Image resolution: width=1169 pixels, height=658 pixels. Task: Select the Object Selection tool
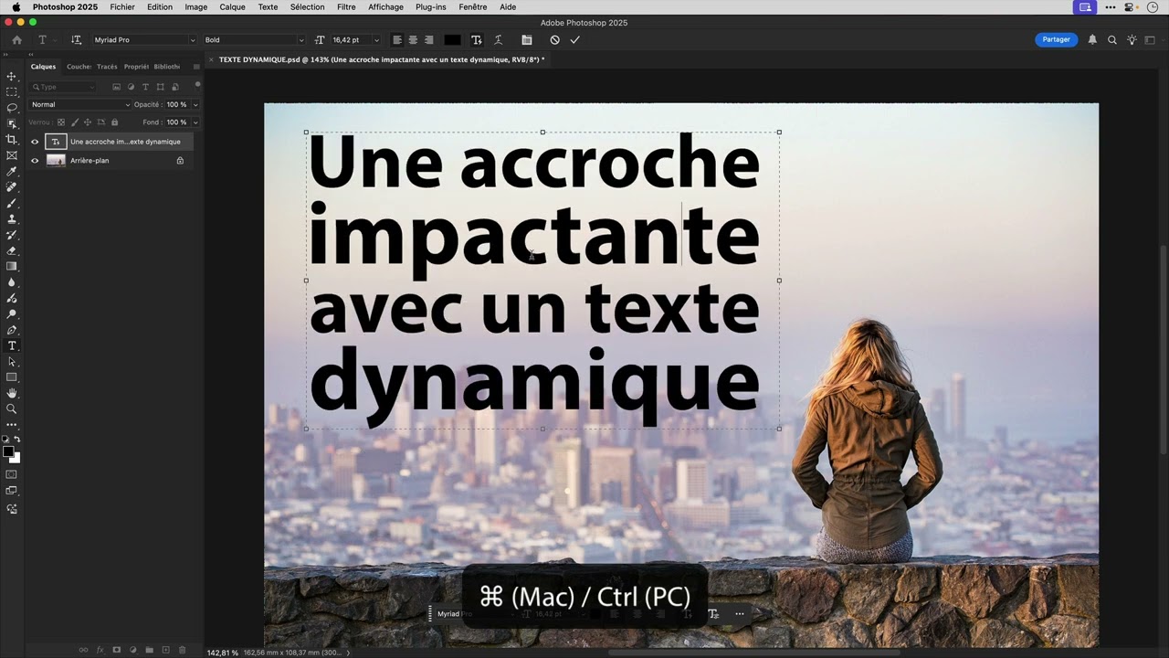coord(12,123)
